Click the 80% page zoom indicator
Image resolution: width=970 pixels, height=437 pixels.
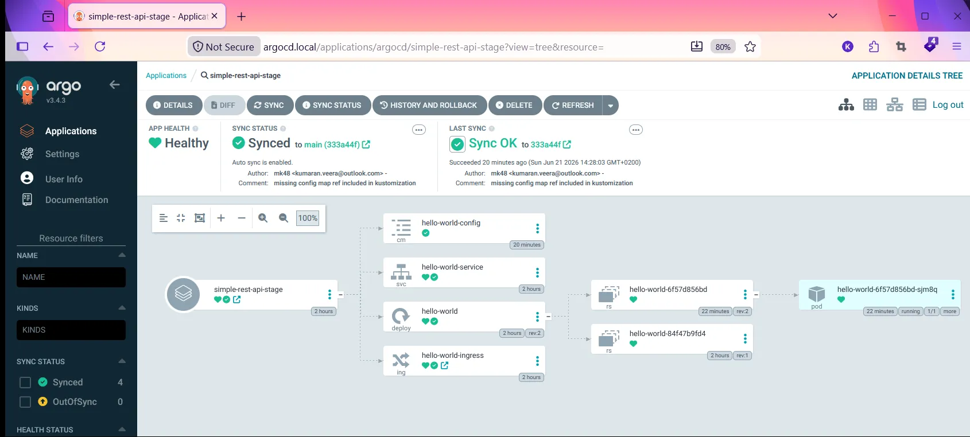click(x=723, y=47)
